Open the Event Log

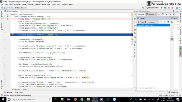pos(173,92)
